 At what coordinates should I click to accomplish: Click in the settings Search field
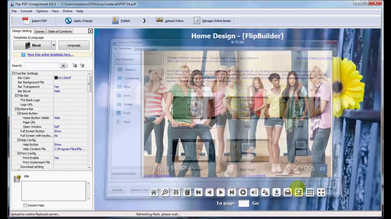point(42,65)
